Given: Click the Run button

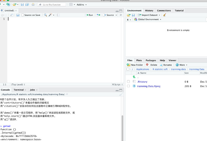Looking at the screenshot, I should [89, 15].
